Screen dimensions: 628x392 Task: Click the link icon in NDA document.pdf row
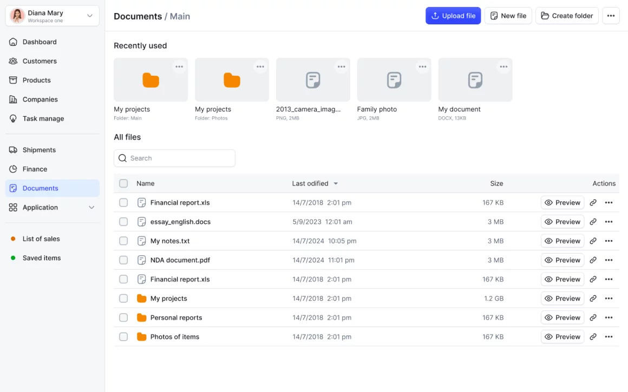(593, 260)
